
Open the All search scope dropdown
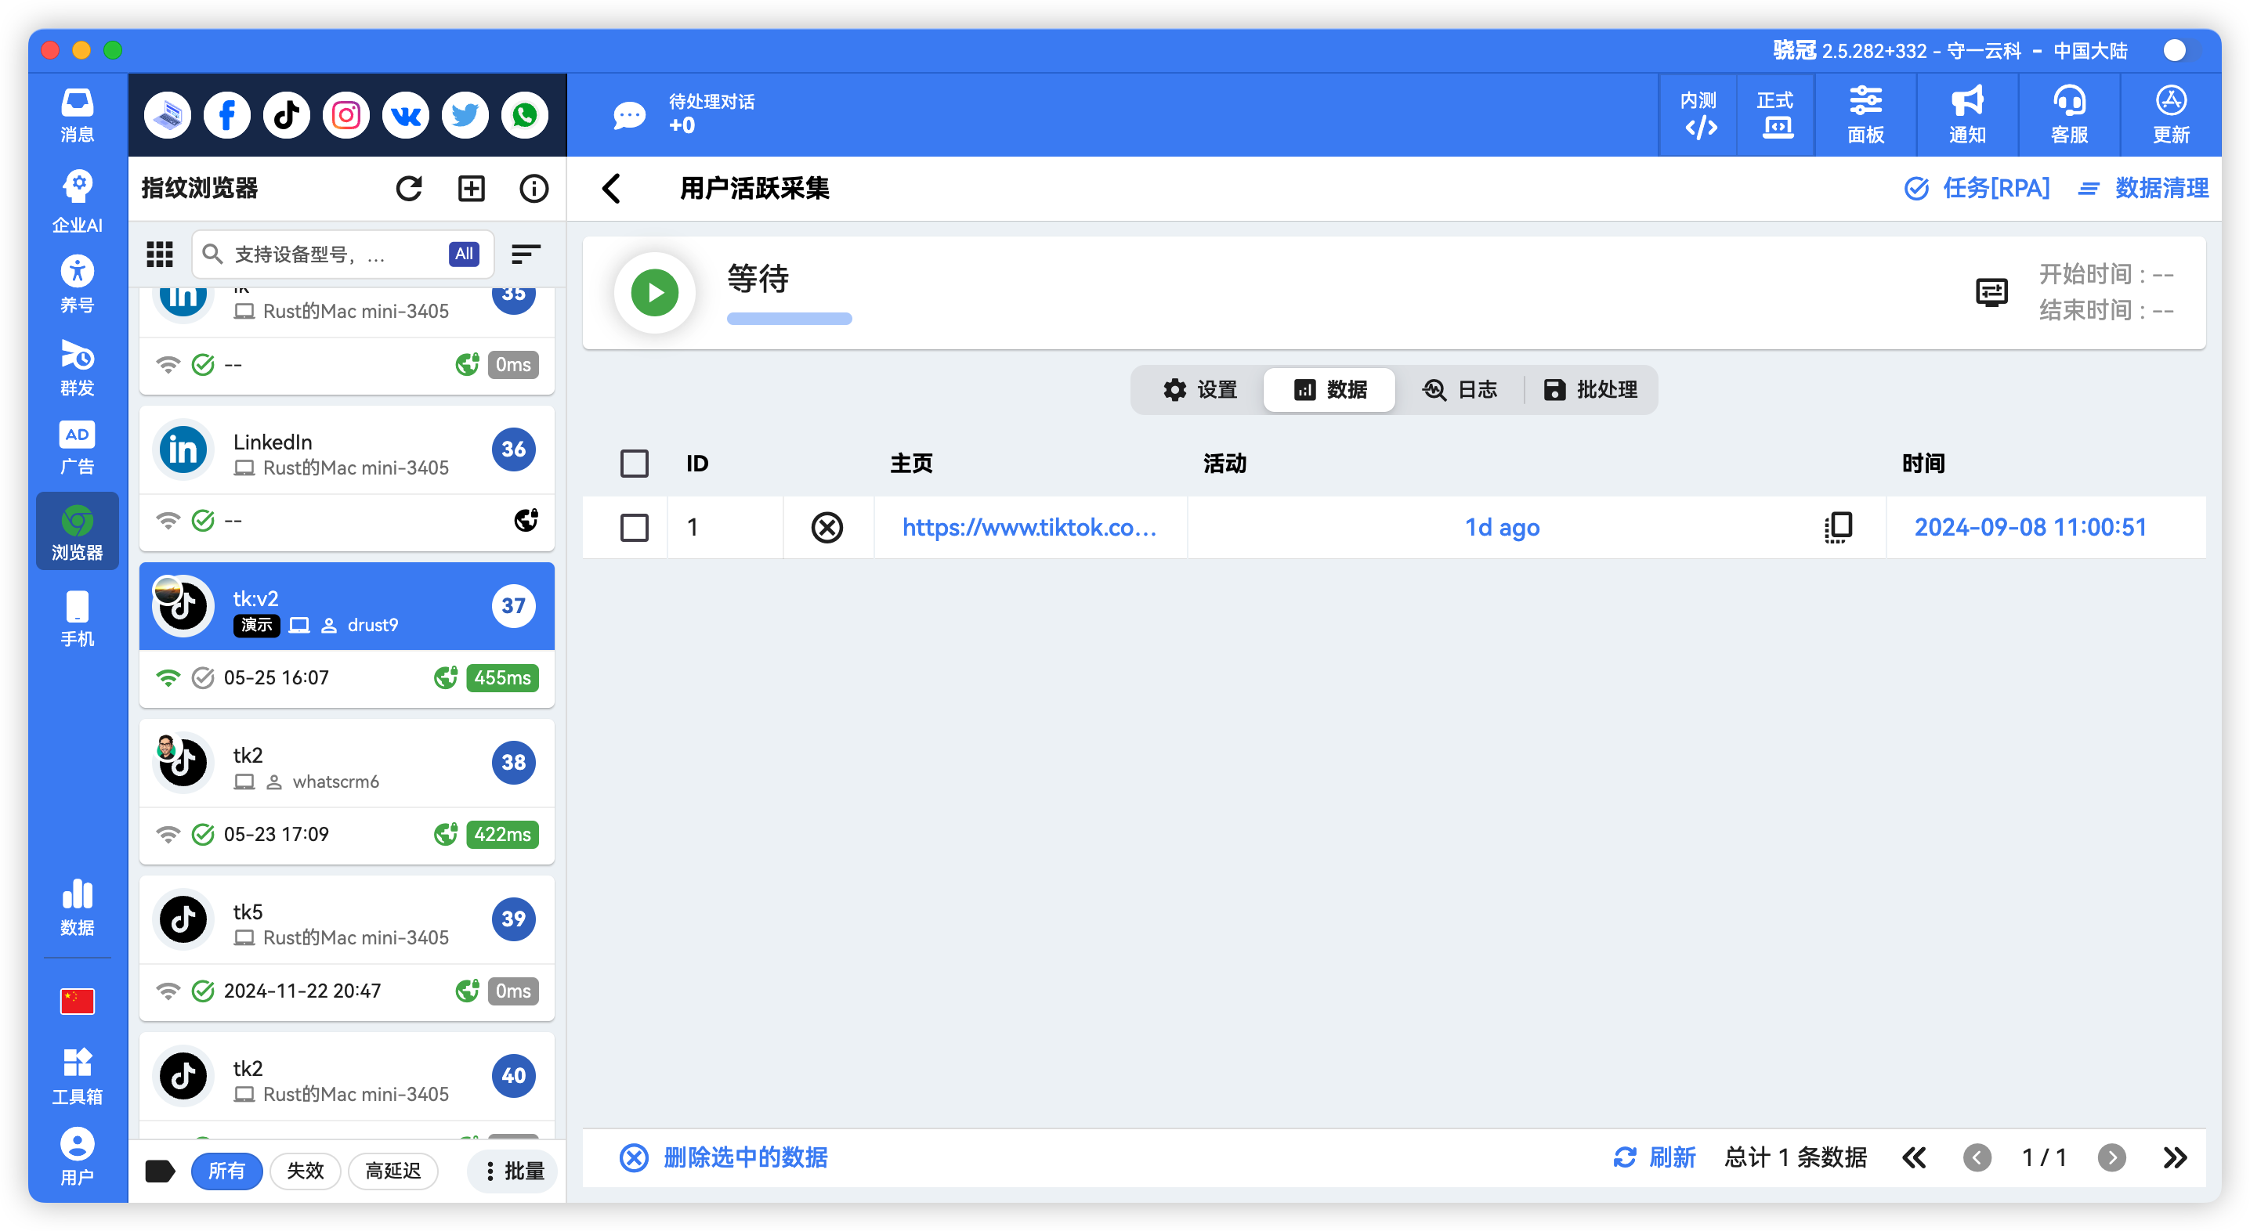click(463, 254)
